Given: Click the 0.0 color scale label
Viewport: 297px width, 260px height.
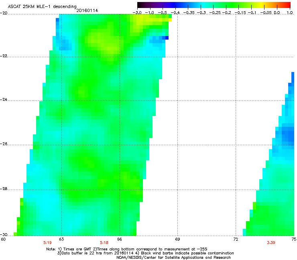Looking at the screenshot, I should (x=277, y=13).
